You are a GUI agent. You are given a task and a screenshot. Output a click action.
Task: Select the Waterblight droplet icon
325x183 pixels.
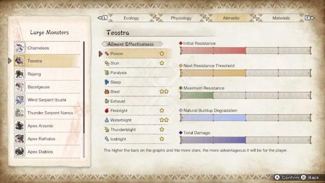click(107, 120)
